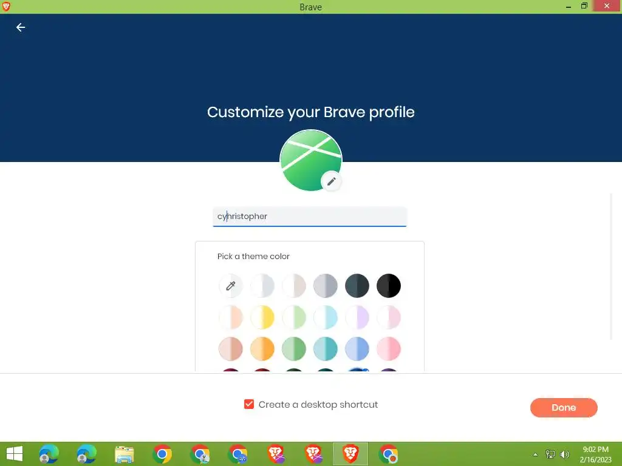
Task: Close the Brave window
Action: pyautogui.click(x=607, y=6)
